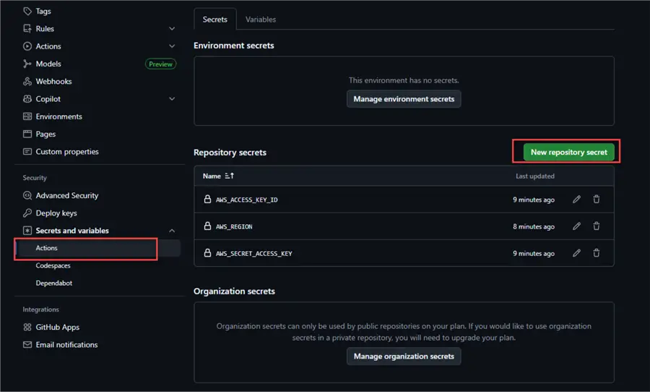Expand the Rules section chevron

pyautogui.click(x=172, y=29)
